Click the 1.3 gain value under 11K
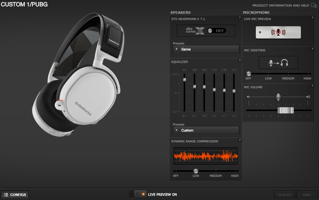319x200 pixels. click(234, 116)
